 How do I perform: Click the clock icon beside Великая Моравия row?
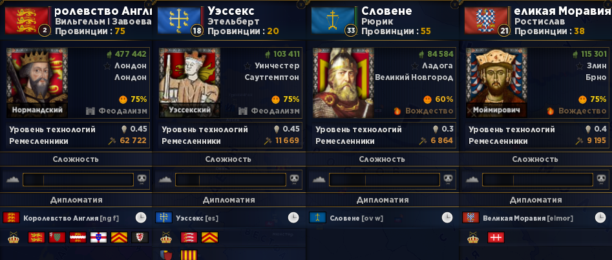click(600, 217)
